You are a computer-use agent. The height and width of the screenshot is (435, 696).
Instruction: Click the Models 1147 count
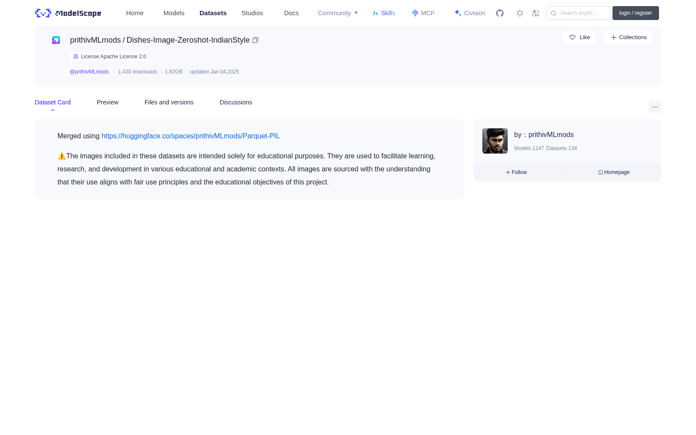tap(529, 148)
